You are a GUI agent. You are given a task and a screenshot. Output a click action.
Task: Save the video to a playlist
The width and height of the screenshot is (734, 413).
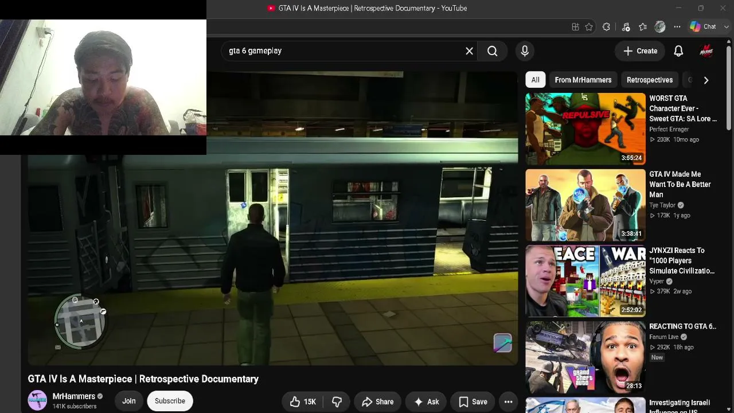[473, 402]
